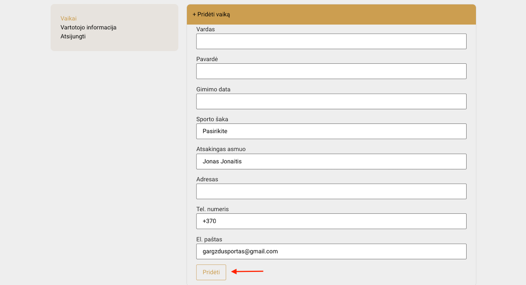Edit the El. paštas field

click(331, 251)
